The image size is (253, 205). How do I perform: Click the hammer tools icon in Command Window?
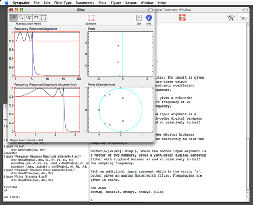pos(231,17)
